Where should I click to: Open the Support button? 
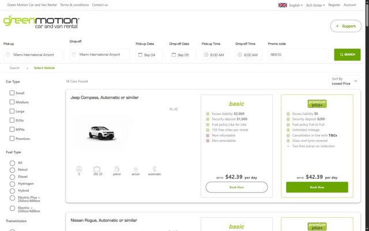tap(346, 26)
